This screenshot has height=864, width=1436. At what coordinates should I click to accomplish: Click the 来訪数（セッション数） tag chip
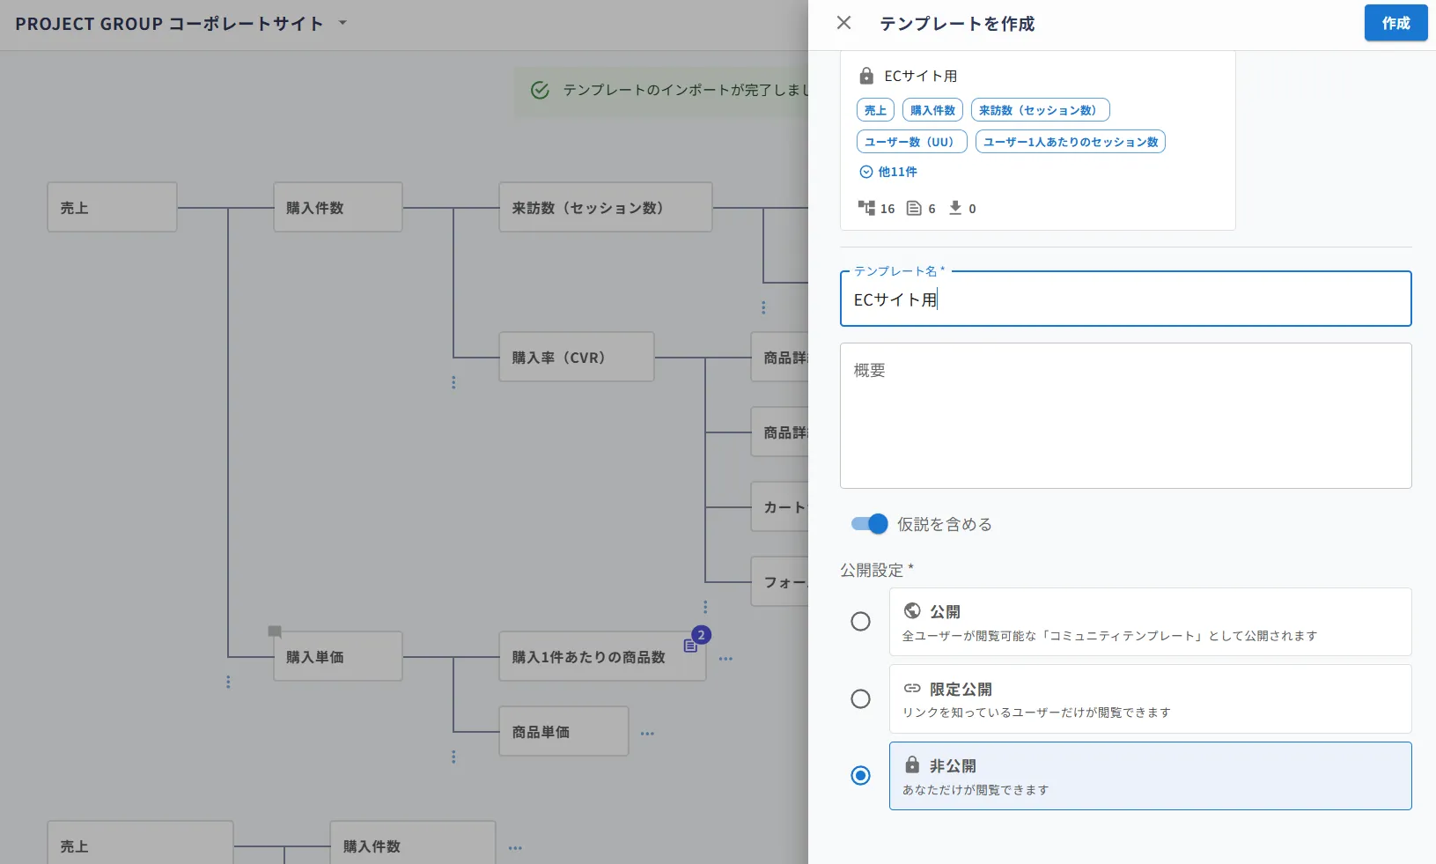coord(1040,110)
